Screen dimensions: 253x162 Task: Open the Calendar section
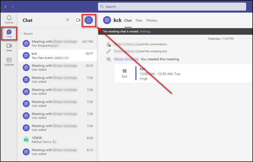[x=9, y=62]
